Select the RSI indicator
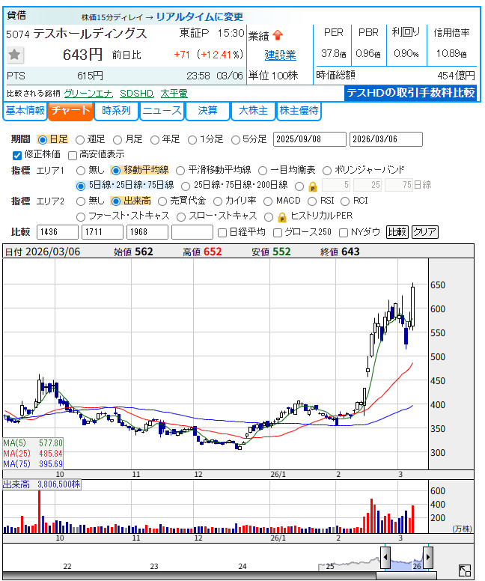Screen dimensions: 485x581 tap(312, 201)
